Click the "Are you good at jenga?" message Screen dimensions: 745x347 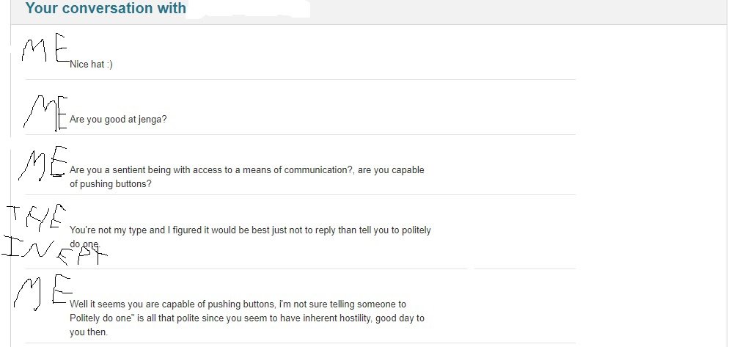[118, 119]
